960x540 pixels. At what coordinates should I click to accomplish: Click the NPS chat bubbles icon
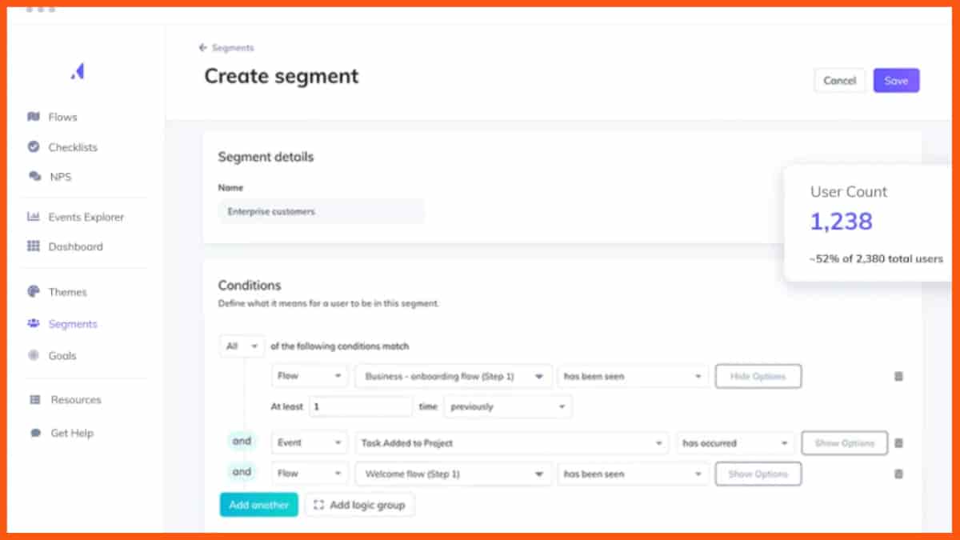pos(34,177)
